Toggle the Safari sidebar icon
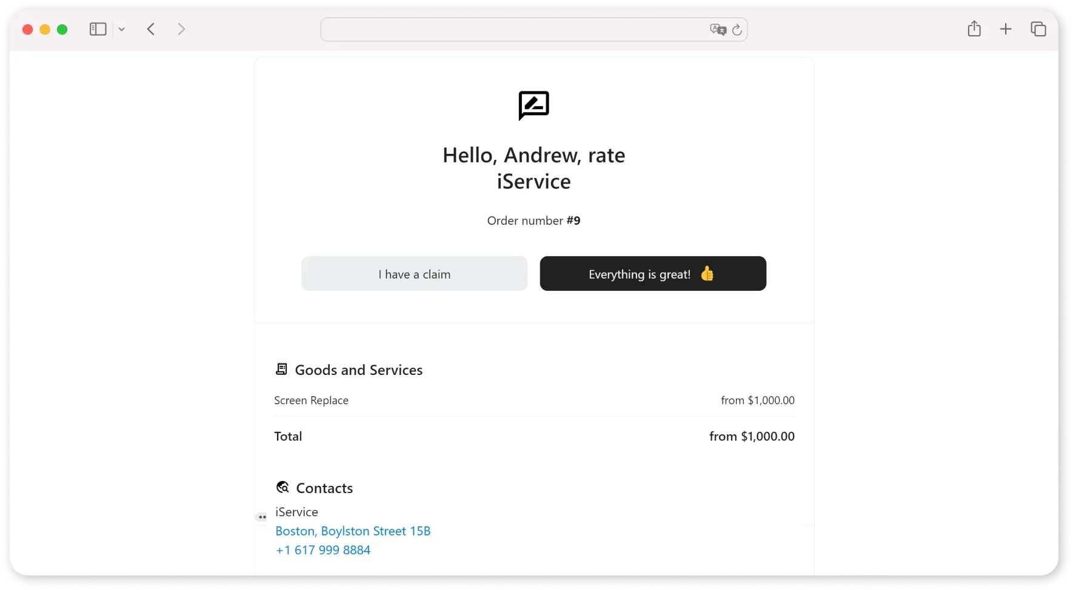1073x590 pixels. tap(98, 29)
